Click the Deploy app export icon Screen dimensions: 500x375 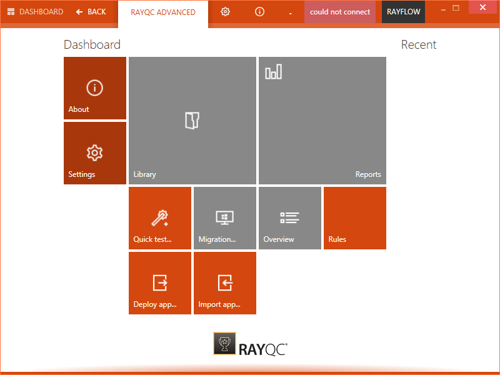(159, 282)
